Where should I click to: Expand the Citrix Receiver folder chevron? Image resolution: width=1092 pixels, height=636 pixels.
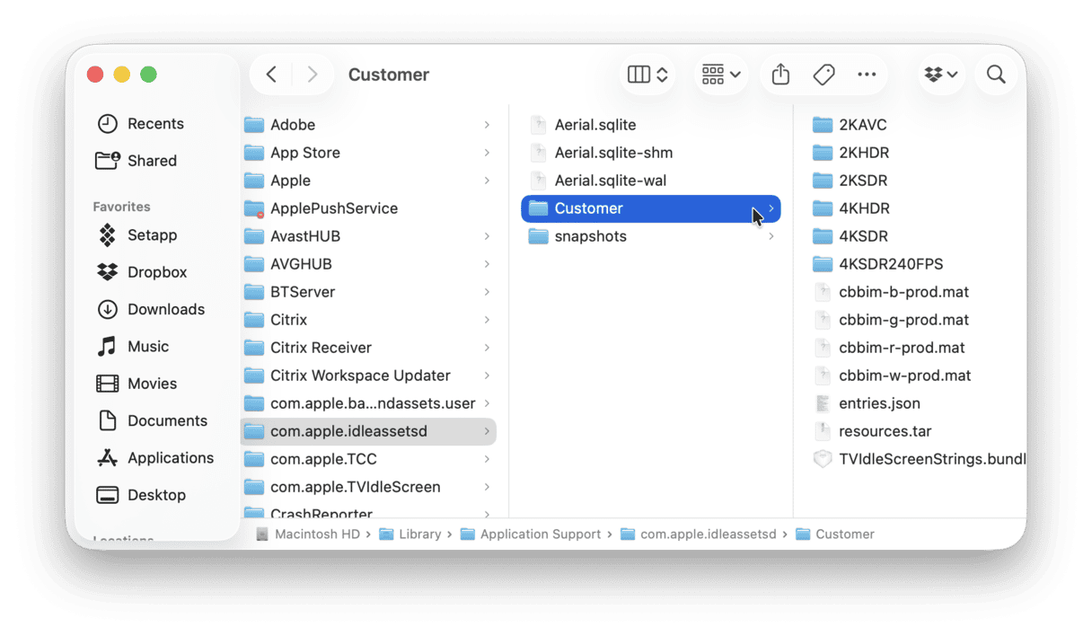coord(487,348)
